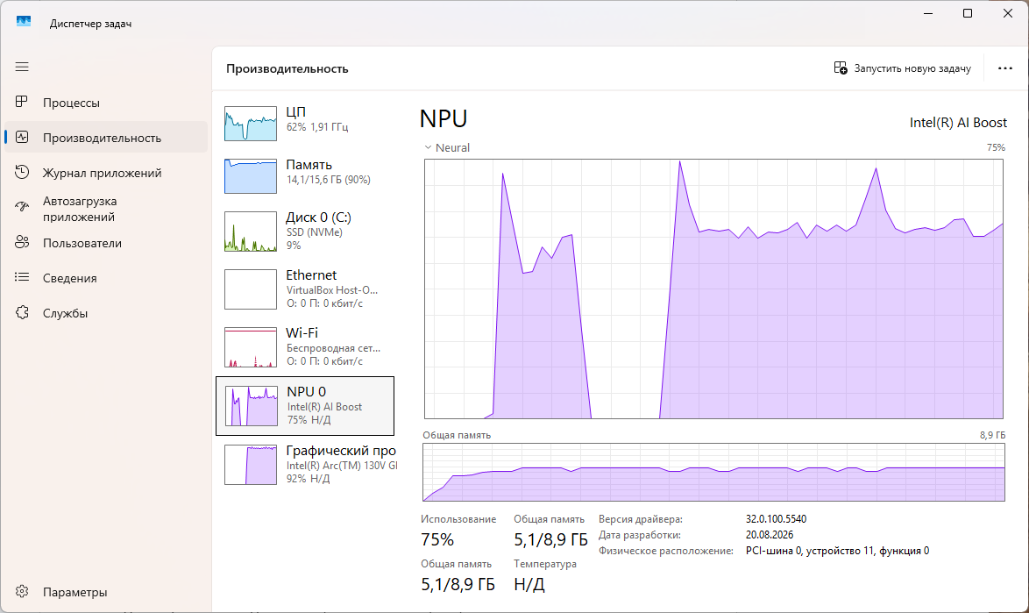Click the Details list icon

click(22, 277)
